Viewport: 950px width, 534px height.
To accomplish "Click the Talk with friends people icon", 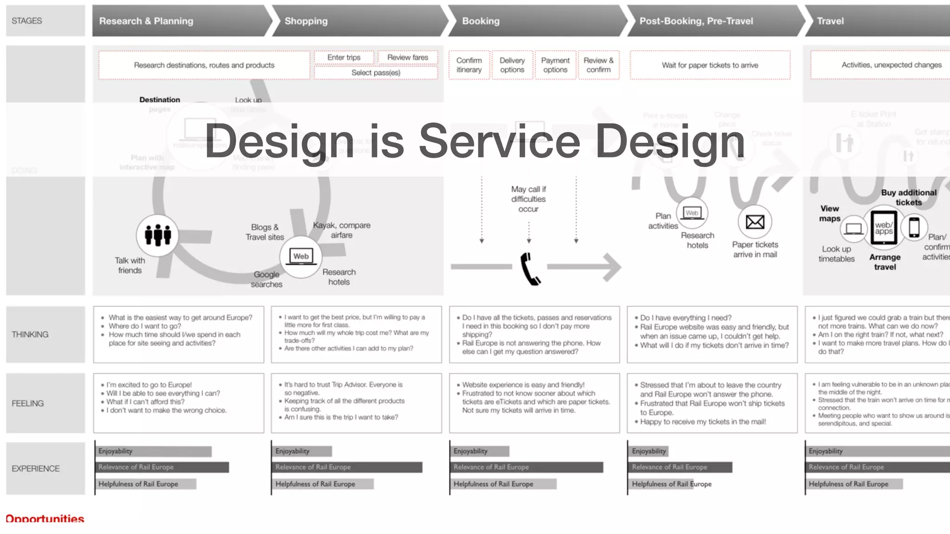I will (158, 235).
